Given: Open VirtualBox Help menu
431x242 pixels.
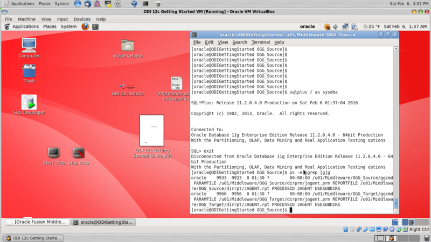Looking at the screenshot, I should click(101, 19).
